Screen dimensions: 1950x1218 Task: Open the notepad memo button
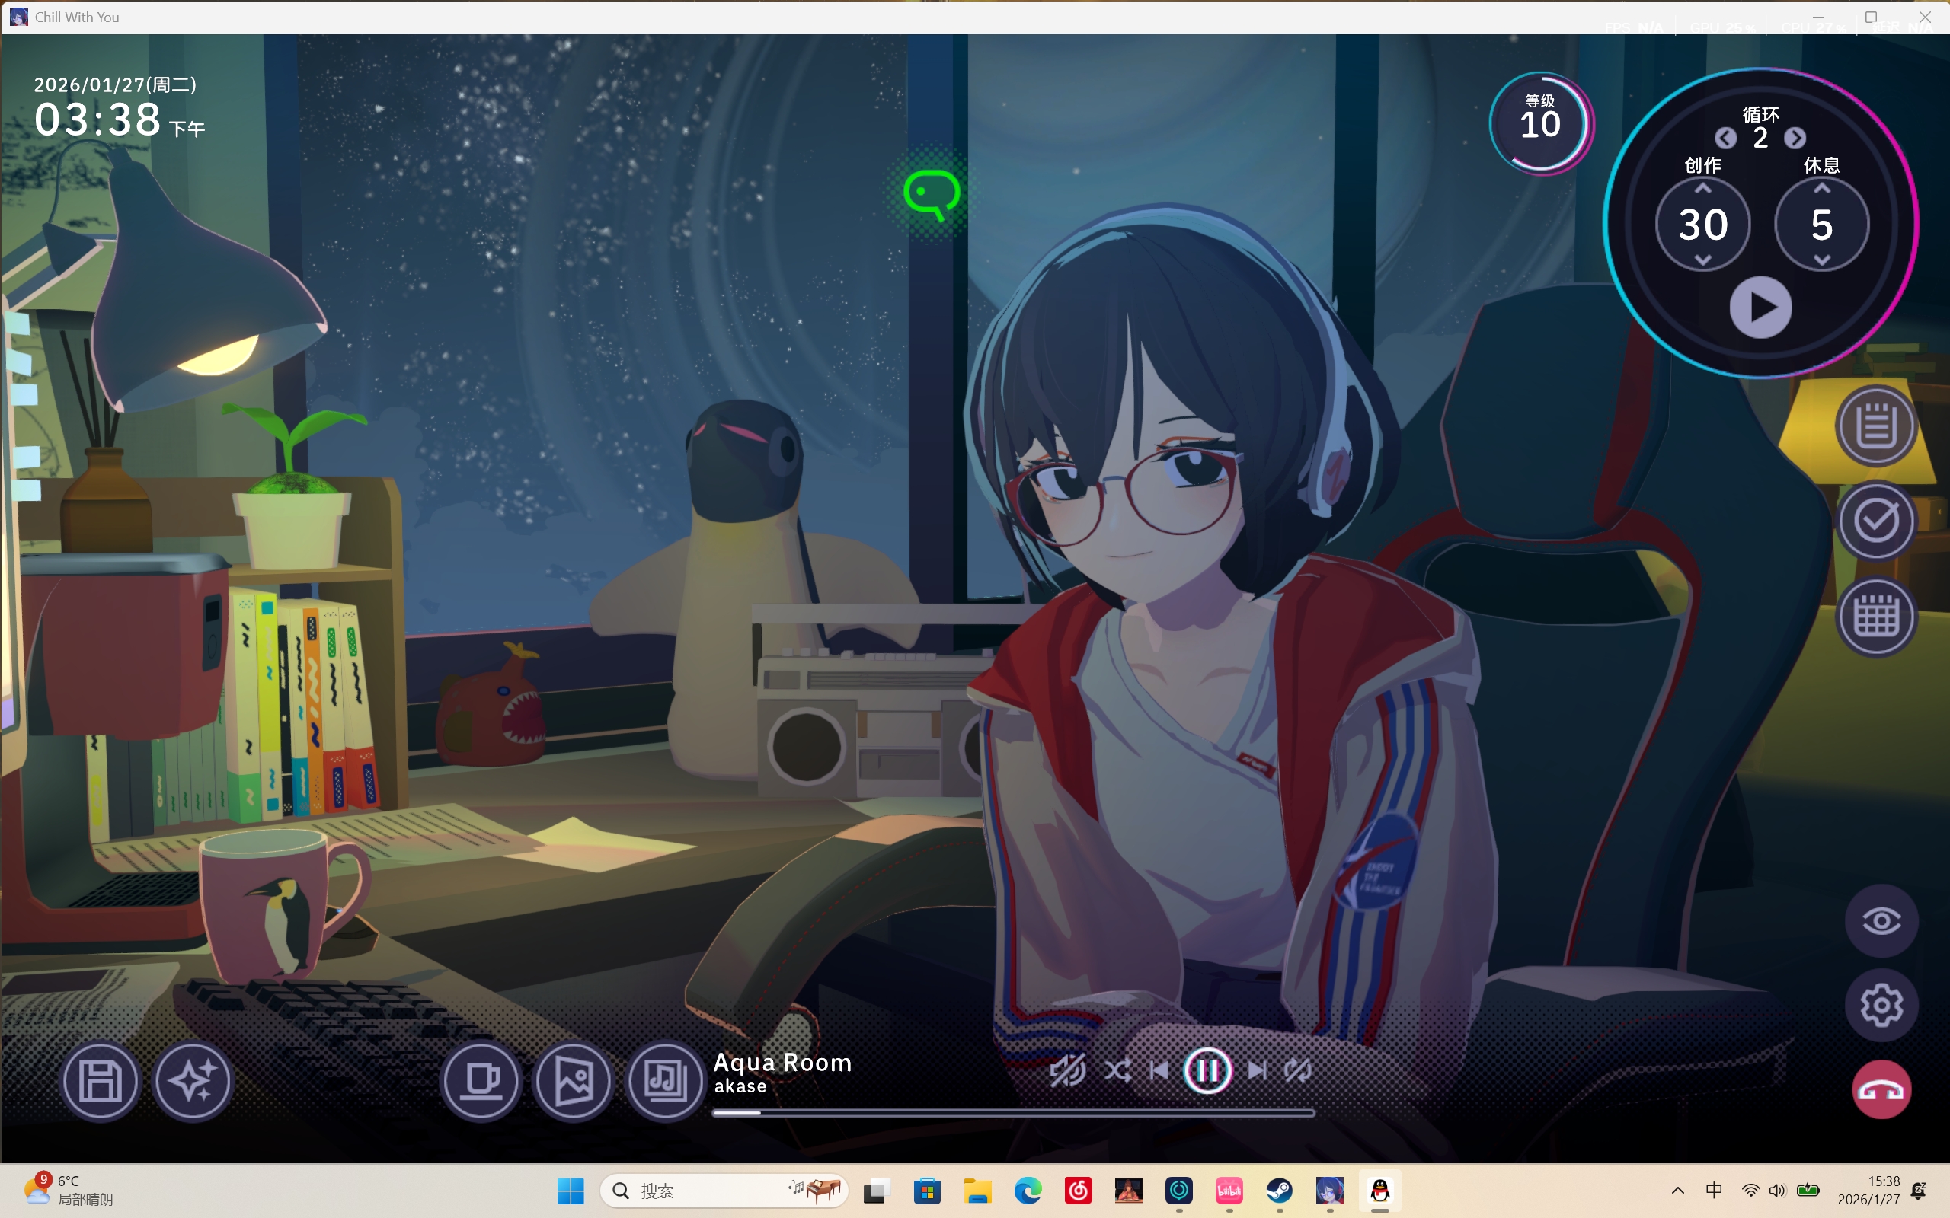coord(1877,426)
